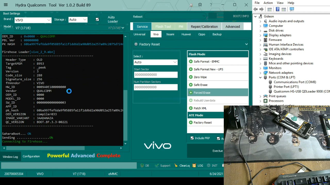
Task: Click the Processors category icon
Action: [x=266, y=101]
